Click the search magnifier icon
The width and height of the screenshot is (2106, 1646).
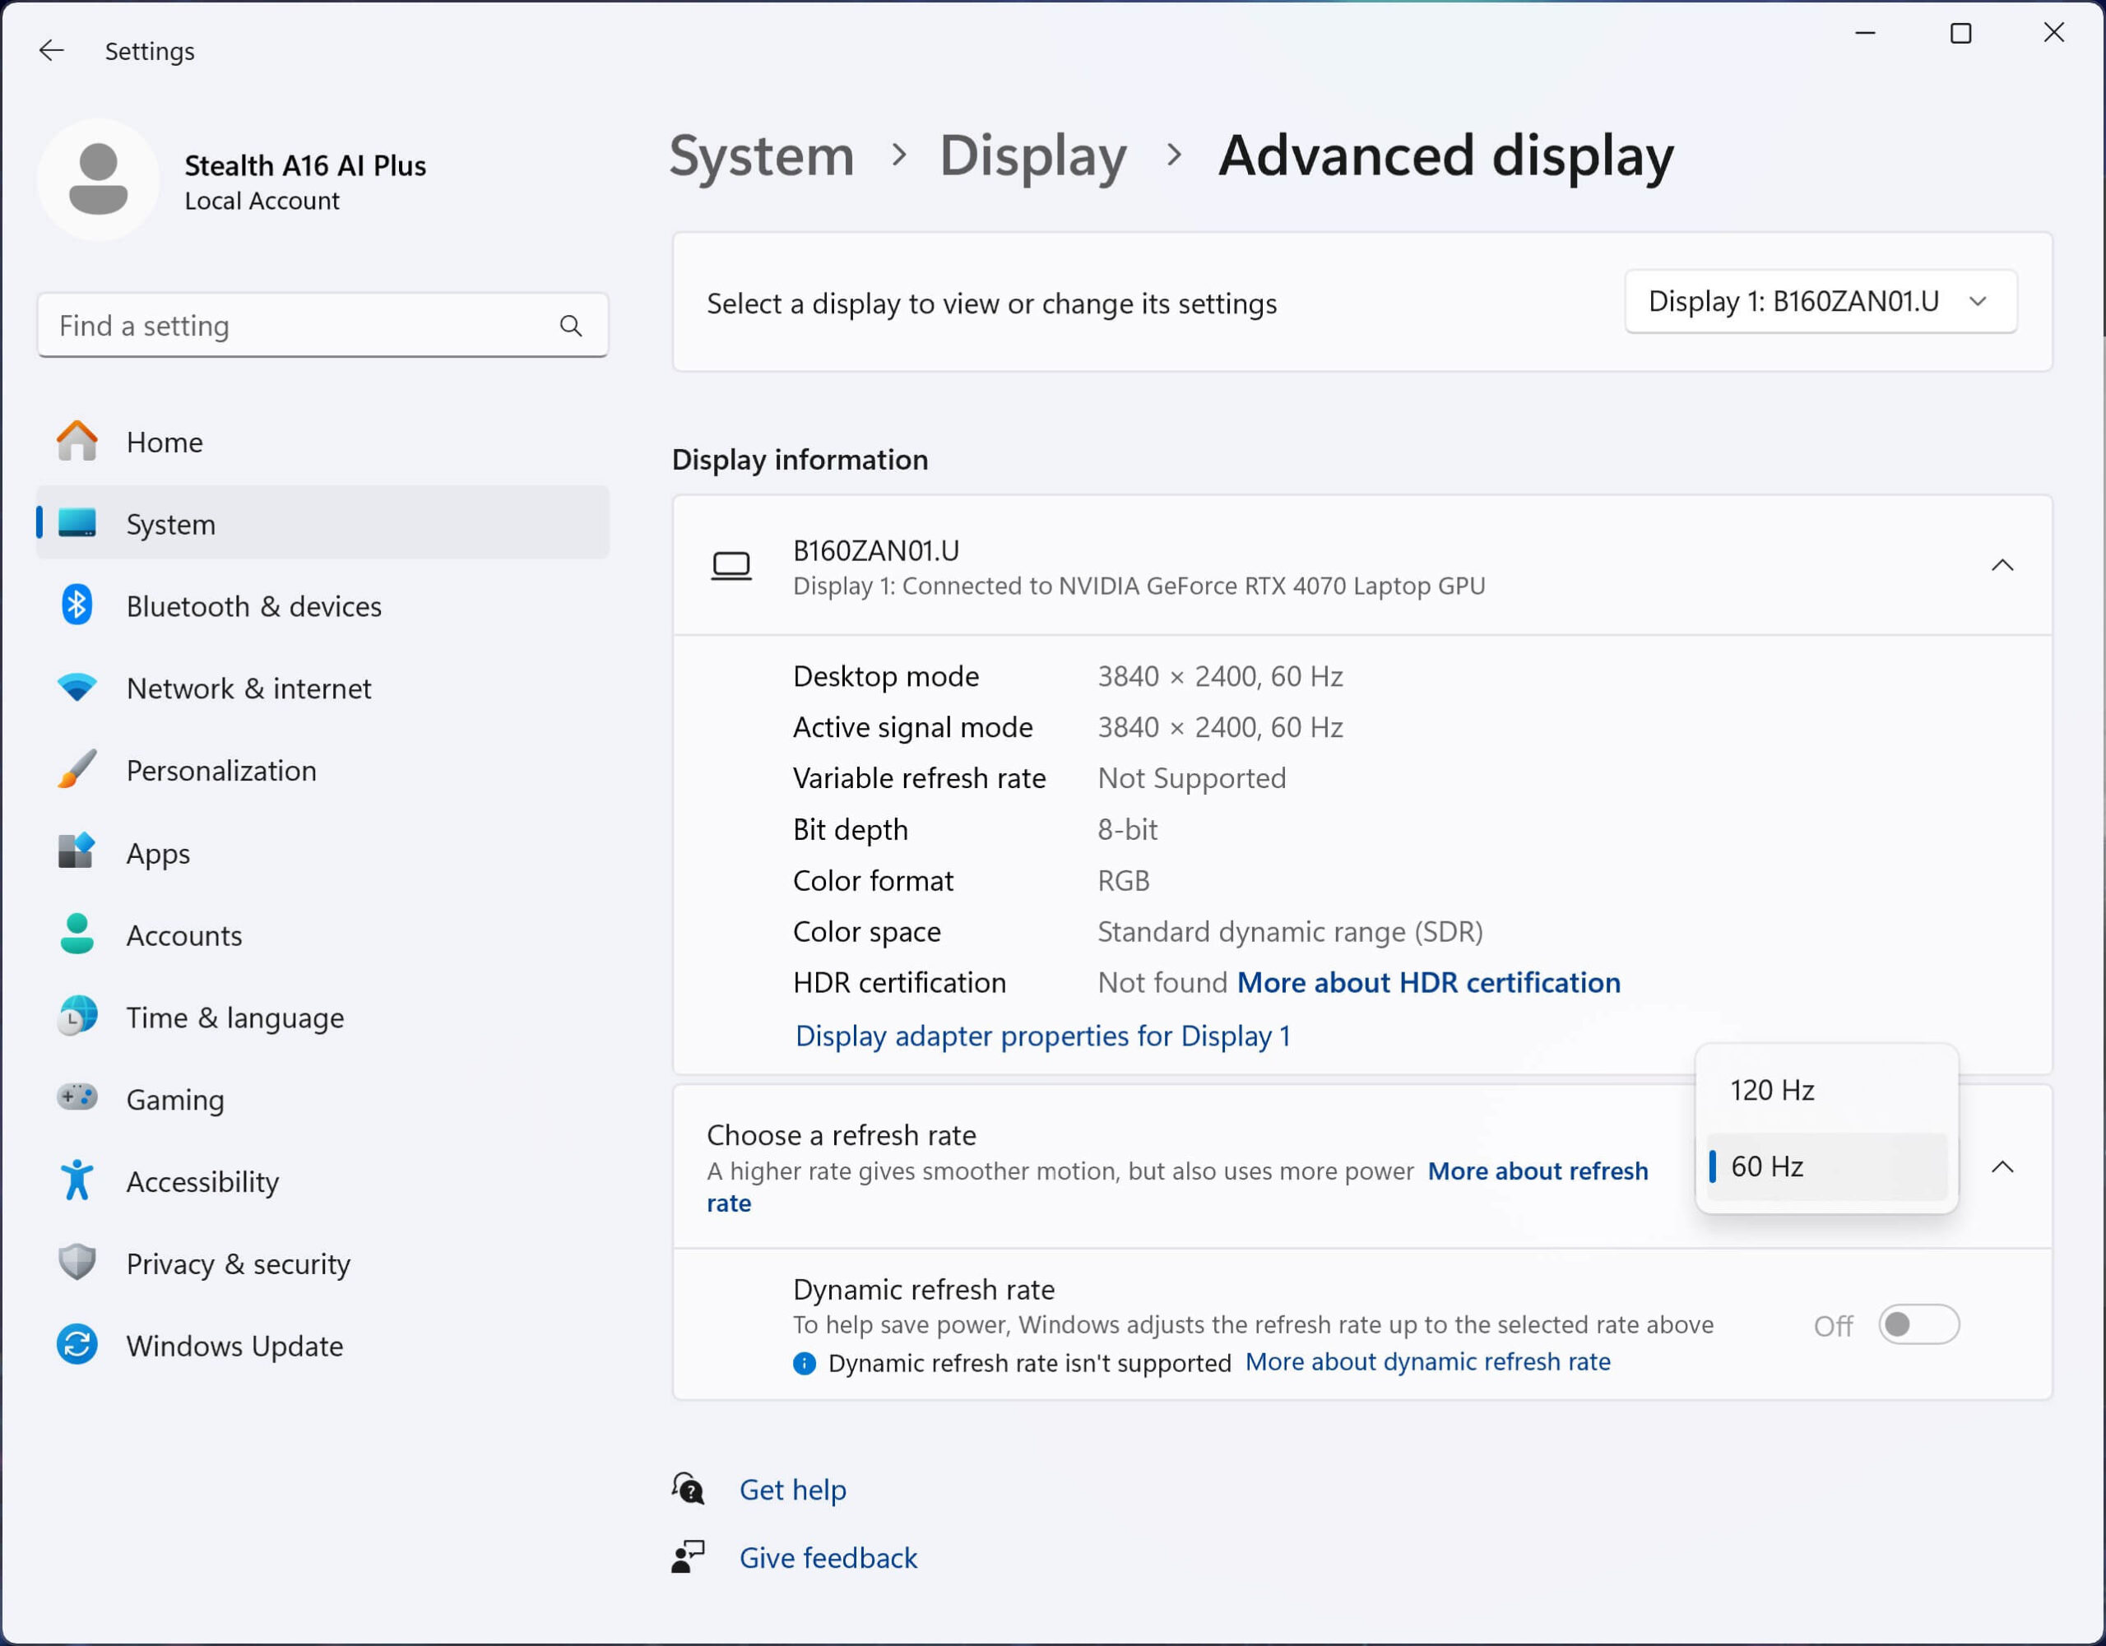(571, 326)
